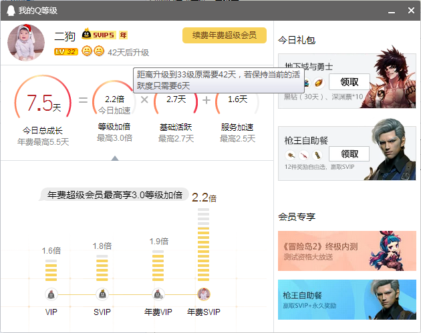Click the 等级加倍 label
This screenshot has width=421, height=333.
click(x=114, y=127)
